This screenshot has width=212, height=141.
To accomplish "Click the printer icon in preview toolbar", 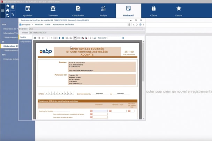I will (x=35, y=38).
